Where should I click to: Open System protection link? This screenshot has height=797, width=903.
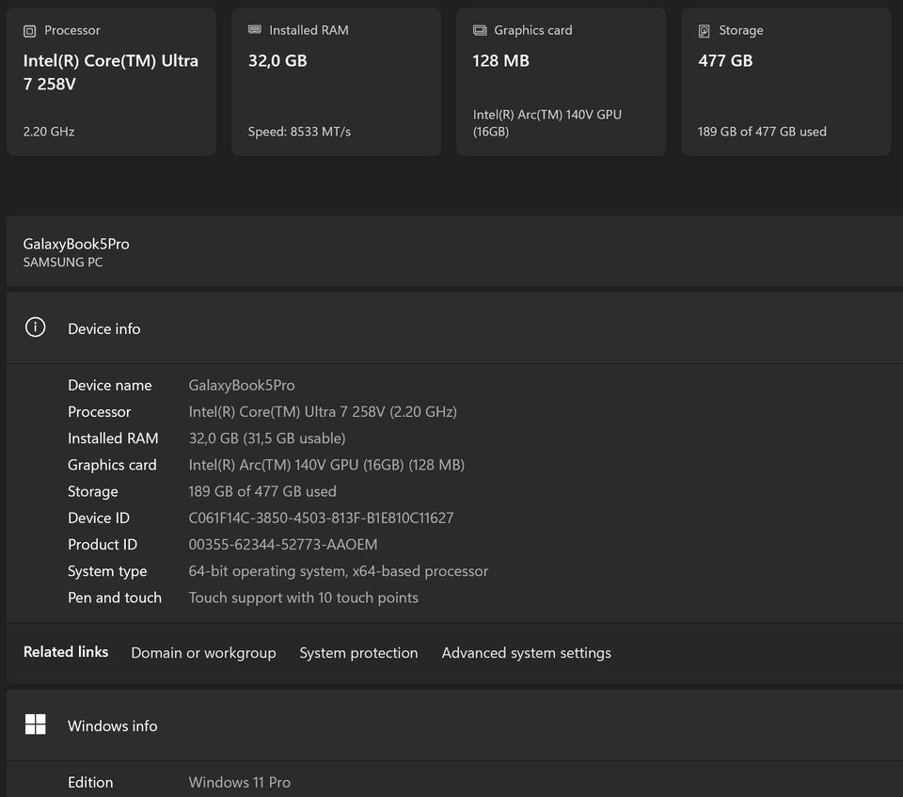click(x=358, y=653)
